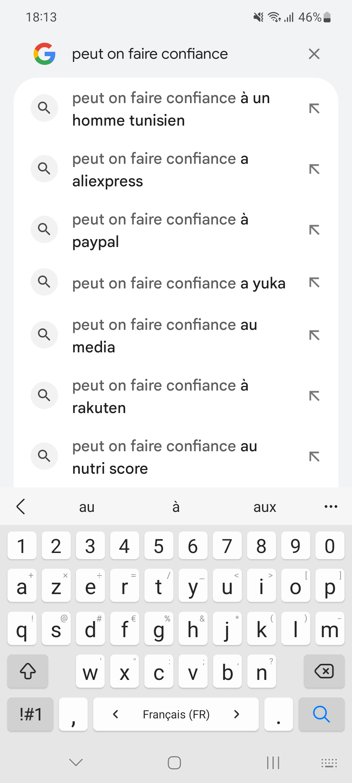Tap the Google logo icon
352x783 pixels.
pyautogui.click(x=44, y=54)
